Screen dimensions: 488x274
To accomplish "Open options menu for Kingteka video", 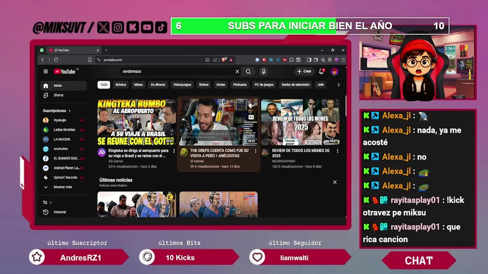I will [174, 151].
